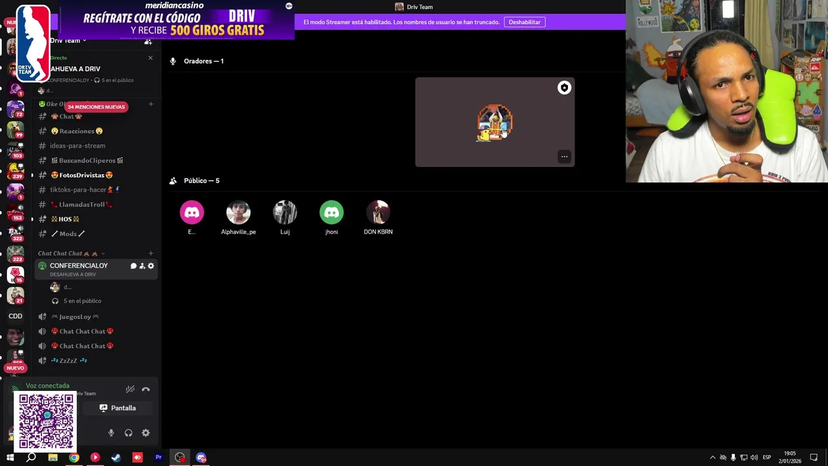Click Luij audience member

[x=285, y=218]
